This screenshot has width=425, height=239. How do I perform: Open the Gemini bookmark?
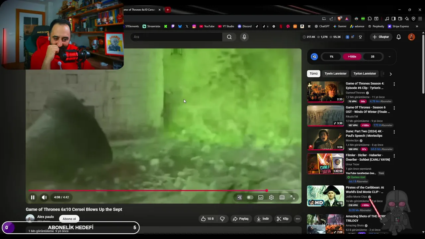[x=340, y=26]
